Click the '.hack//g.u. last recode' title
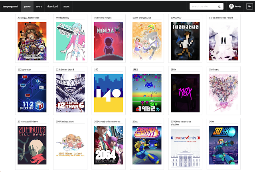Image resolution: width=255 pixels, height=172 pixels. point(28,18)
